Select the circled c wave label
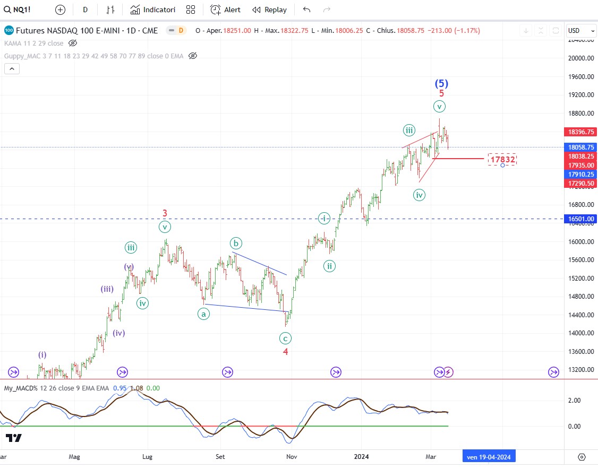The width and height of the screenshot is (598, 469). click(285, 338)
